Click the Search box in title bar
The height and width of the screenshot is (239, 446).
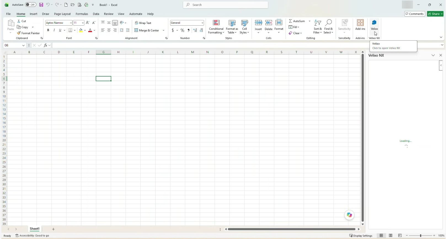[226, 5]
